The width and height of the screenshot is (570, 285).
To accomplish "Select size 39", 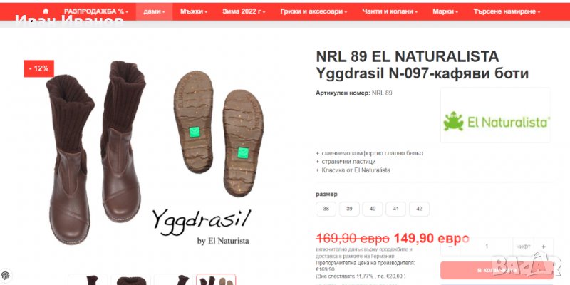I will coord(349,209).
